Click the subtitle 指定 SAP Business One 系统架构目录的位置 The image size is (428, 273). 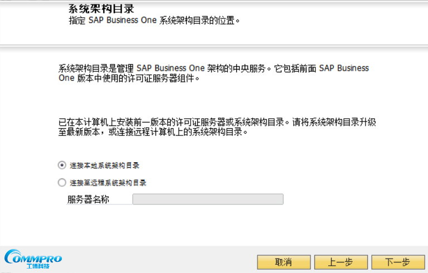(153, 21)
